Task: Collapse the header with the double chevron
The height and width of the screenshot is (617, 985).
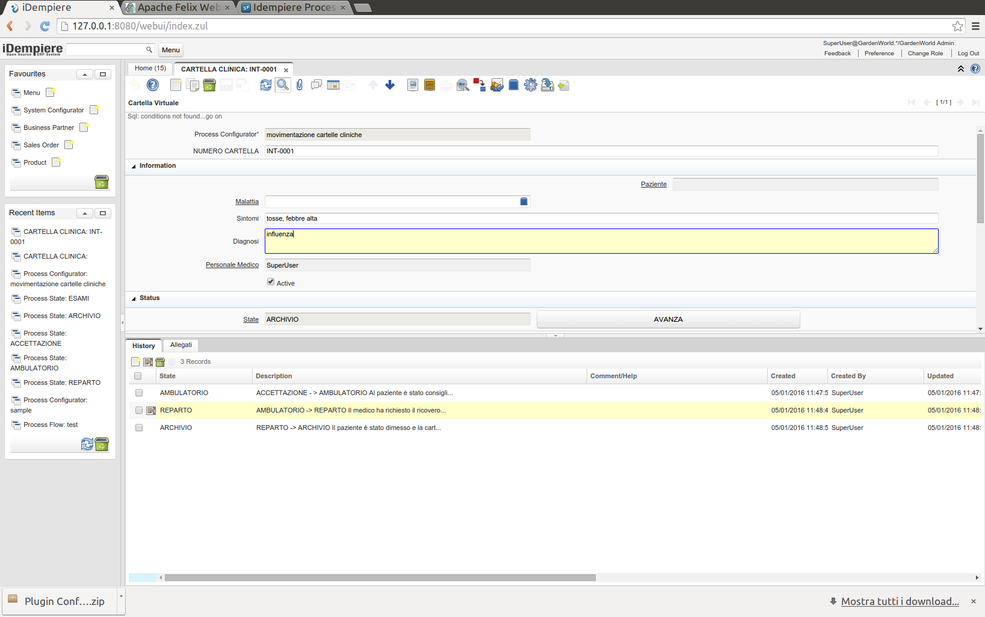Action: pos(961,69)
